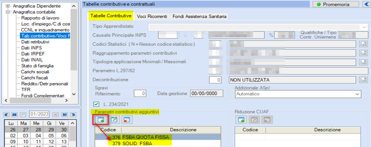Screen dimensions: 371x147
Task: Delete the selected Parametri contributivi aggiuntivi entry
Action: (127, 120)
